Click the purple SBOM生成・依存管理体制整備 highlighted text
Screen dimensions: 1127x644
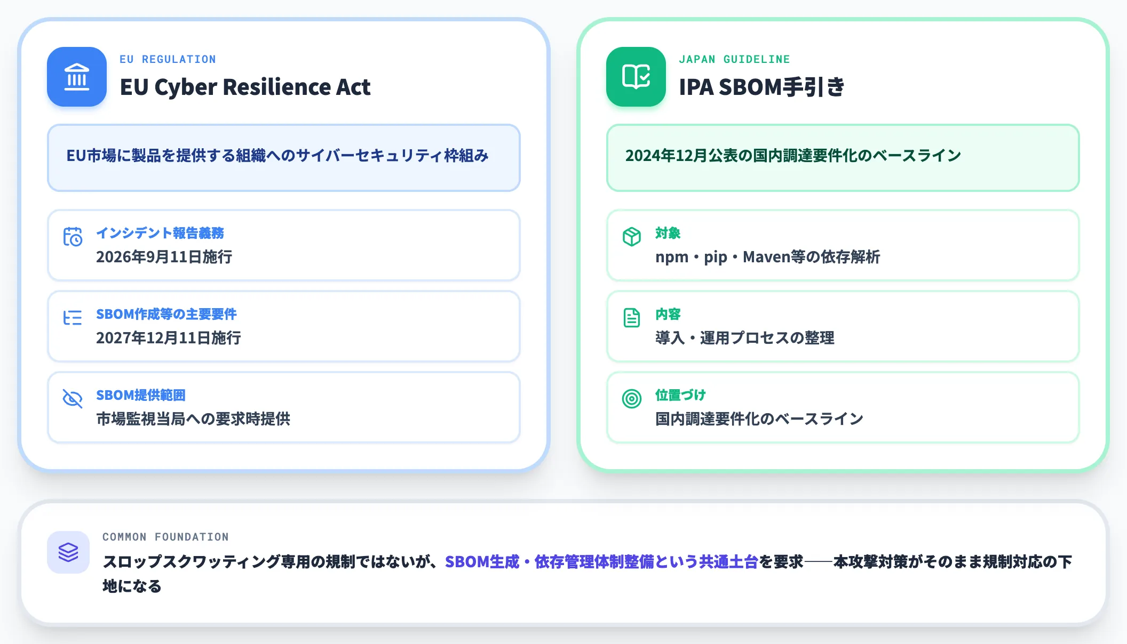point(601,562)
